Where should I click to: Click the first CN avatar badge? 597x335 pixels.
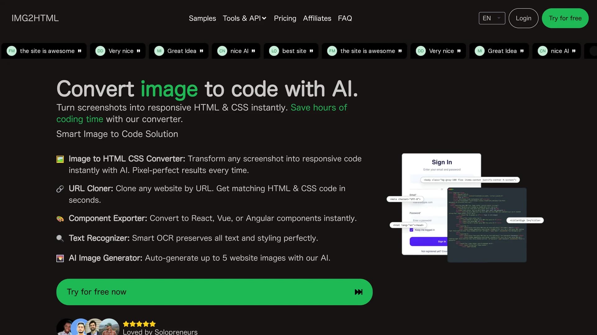(222, 51)
